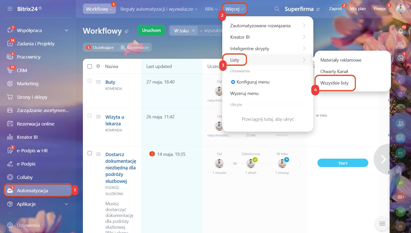The height and width of the screenshot is (233, 411).
Task: Open the Buty workflow link
Action: click(110, 82)
